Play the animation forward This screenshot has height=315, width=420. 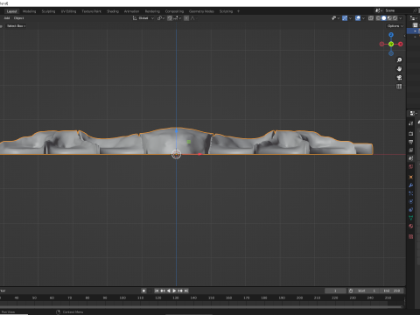pos(174,290)
